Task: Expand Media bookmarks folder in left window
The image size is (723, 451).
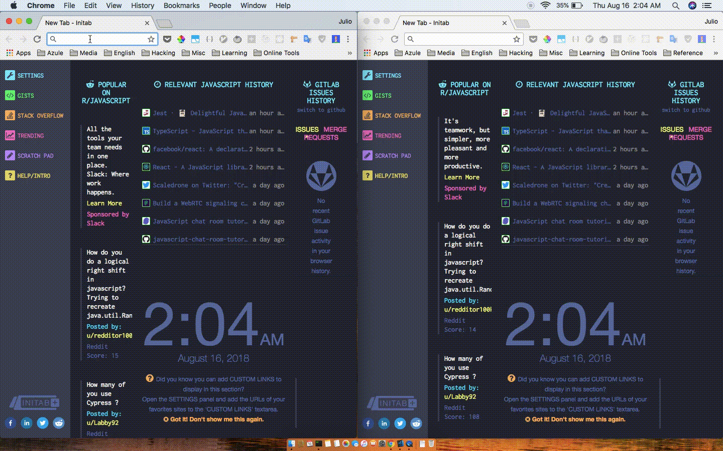Action: [x=83, y=53]
